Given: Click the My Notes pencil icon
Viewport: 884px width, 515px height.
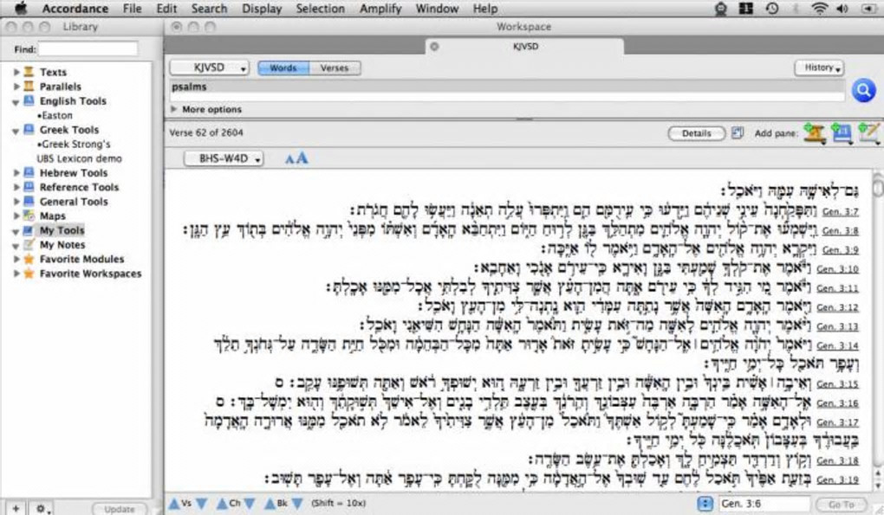Looking at the screenshot, I should tap(29, 244).
